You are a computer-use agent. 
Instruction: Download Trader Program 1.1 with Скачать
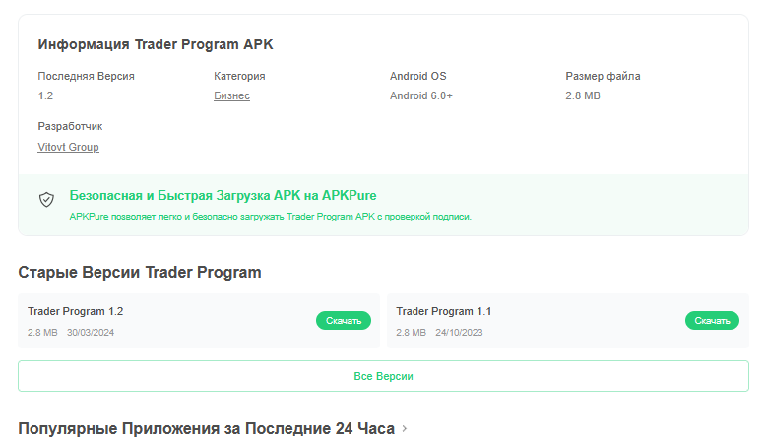coord(712,320)
